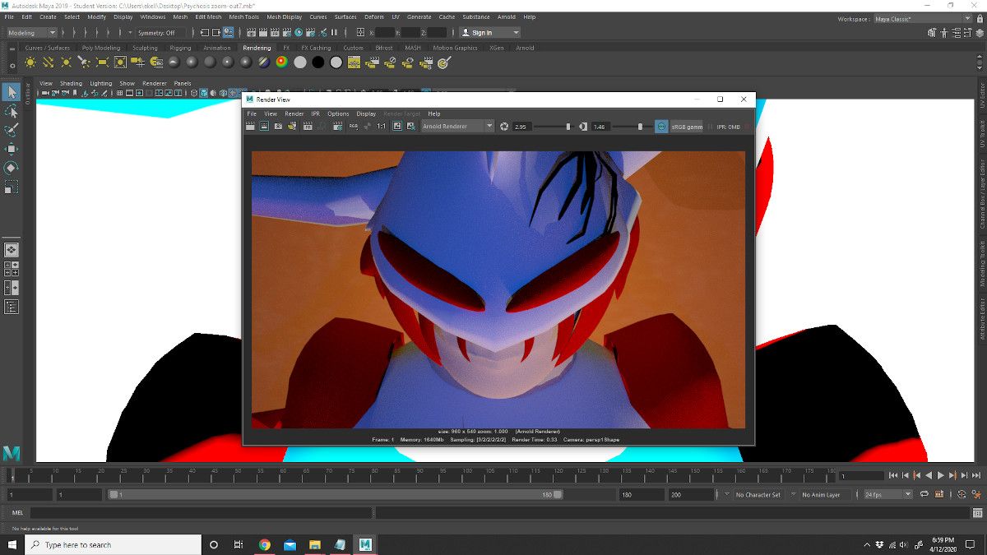The height and width of the screenshot is (555, 987).
Task: Switch to the Poly Modeling shelf tab
Action: (101, 48)
